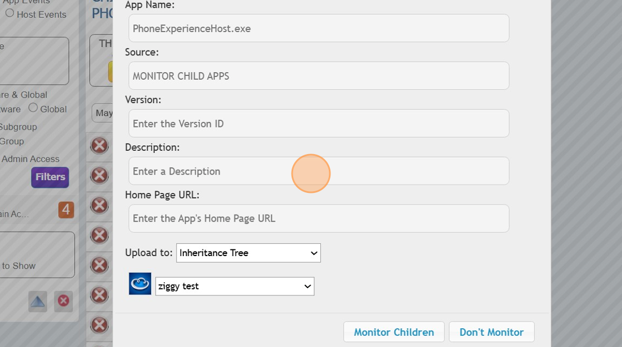Open the Upload to Inheritance Tree dropdown

[248, 253]
